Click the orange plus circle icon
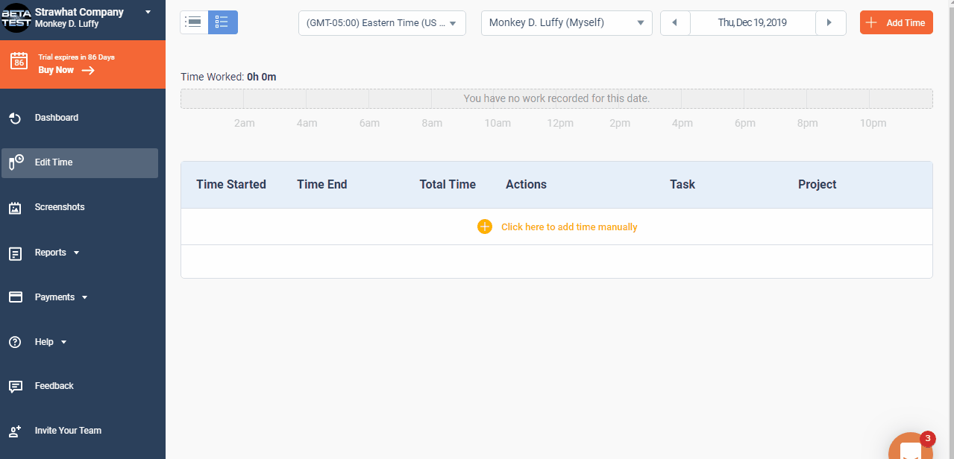 tap(485, 227)
